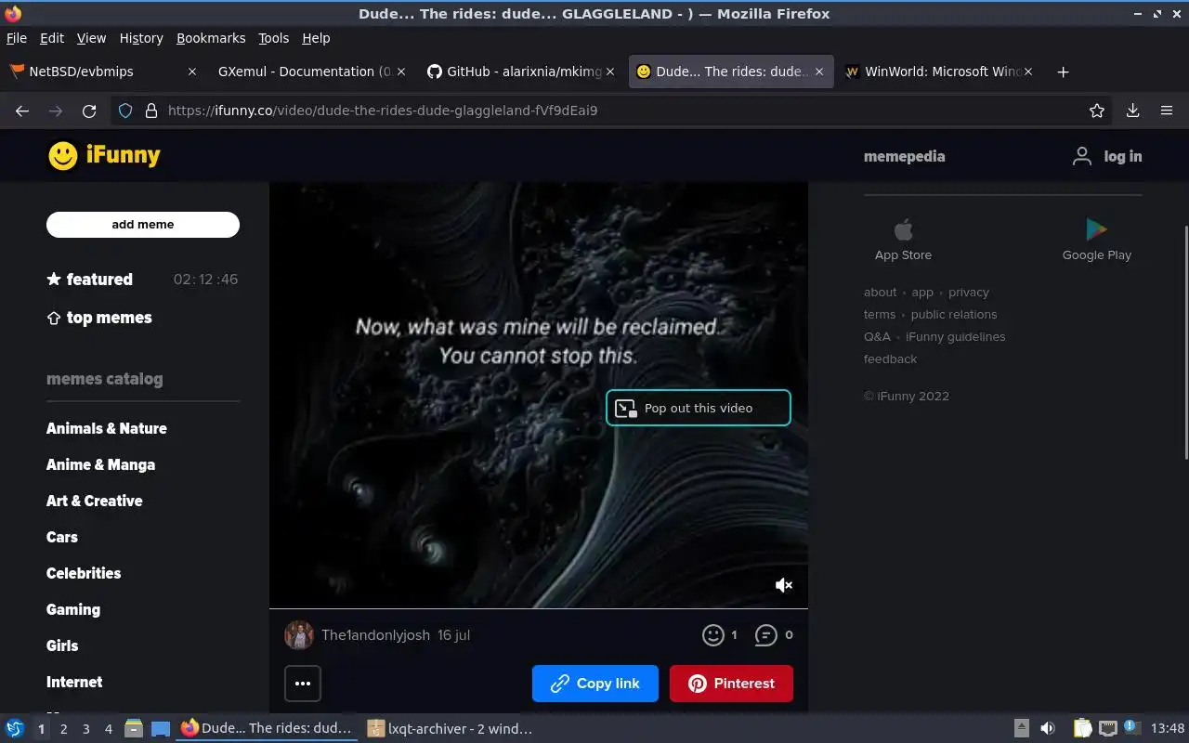Open the View menu
Viewport: 1189px width, 743px height.
coord(91,38)
